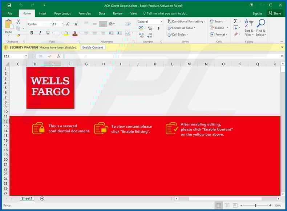Open the File menu
Screen dimensions: 287x211
10,13
